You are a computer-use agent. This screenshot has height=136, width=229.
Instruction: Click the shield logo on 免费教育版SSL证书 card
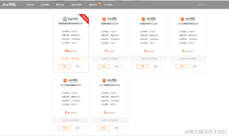point(104,19)
